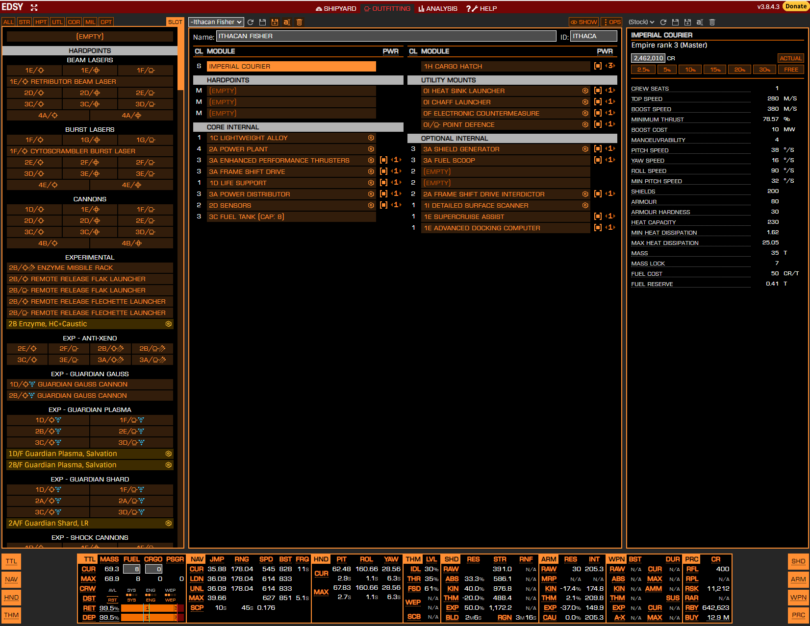810x626 pixels.
Task: Delete the Ithacan Fisher build (trash icon)
Action: (299, 22)
